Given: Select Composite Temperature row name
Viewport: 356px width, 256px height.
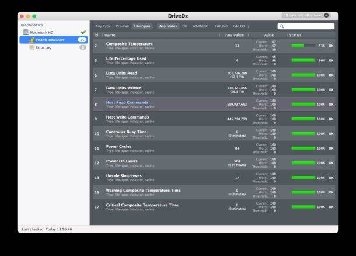Looking at the screenshot, I should coord(129,44).
